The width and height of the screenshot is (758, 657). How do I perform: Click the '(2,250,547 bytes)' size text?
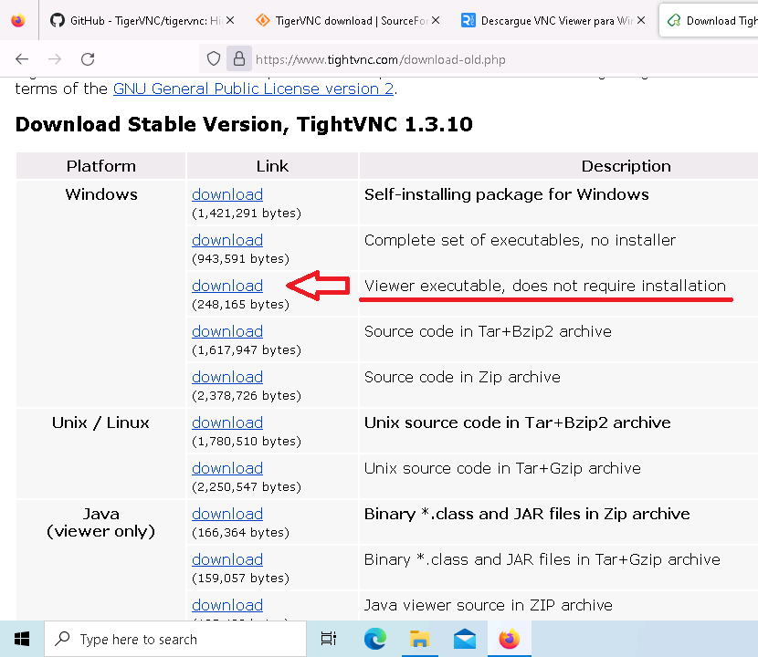[247, 487]
